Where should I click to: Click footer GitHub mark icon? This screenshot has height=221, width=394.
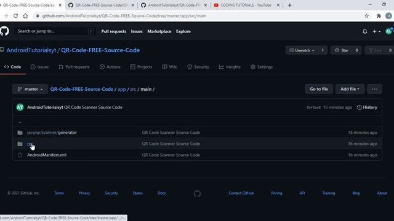pyautogui.click(x=197, y=193)
